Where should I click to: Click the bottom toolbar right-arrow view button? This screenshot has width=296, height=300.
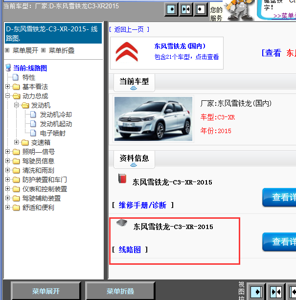tap(256, 292)
